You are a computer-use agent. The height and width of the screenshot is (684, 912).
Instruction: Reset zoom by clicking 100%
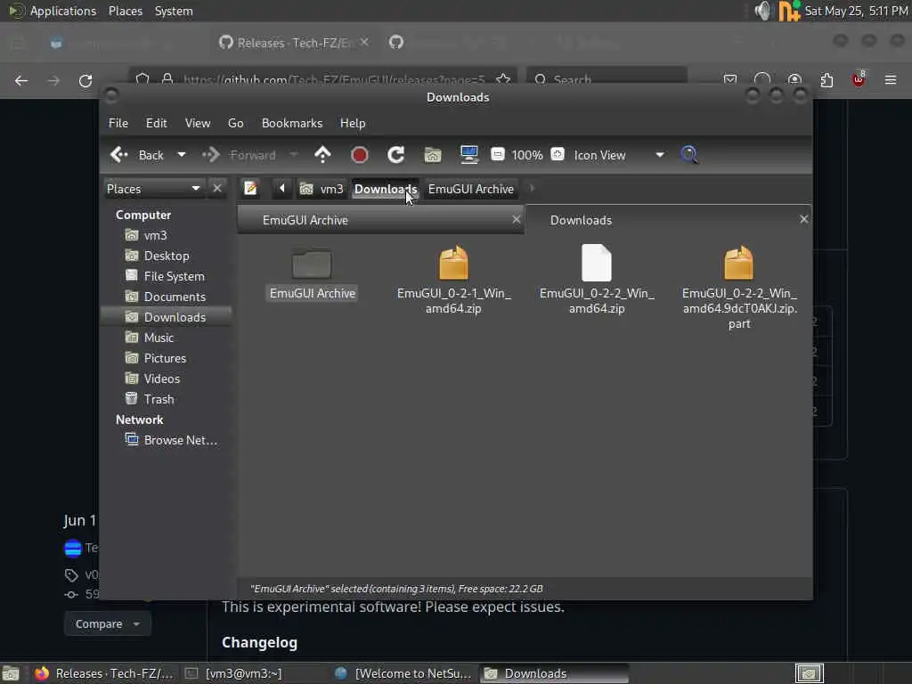(527, 155)
